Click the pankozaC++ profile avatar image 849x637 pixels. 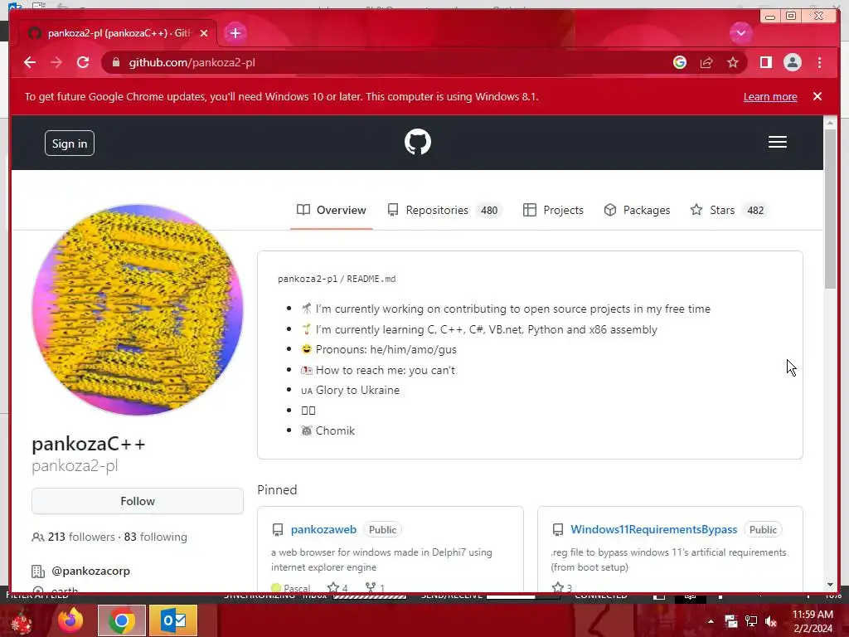138,310
